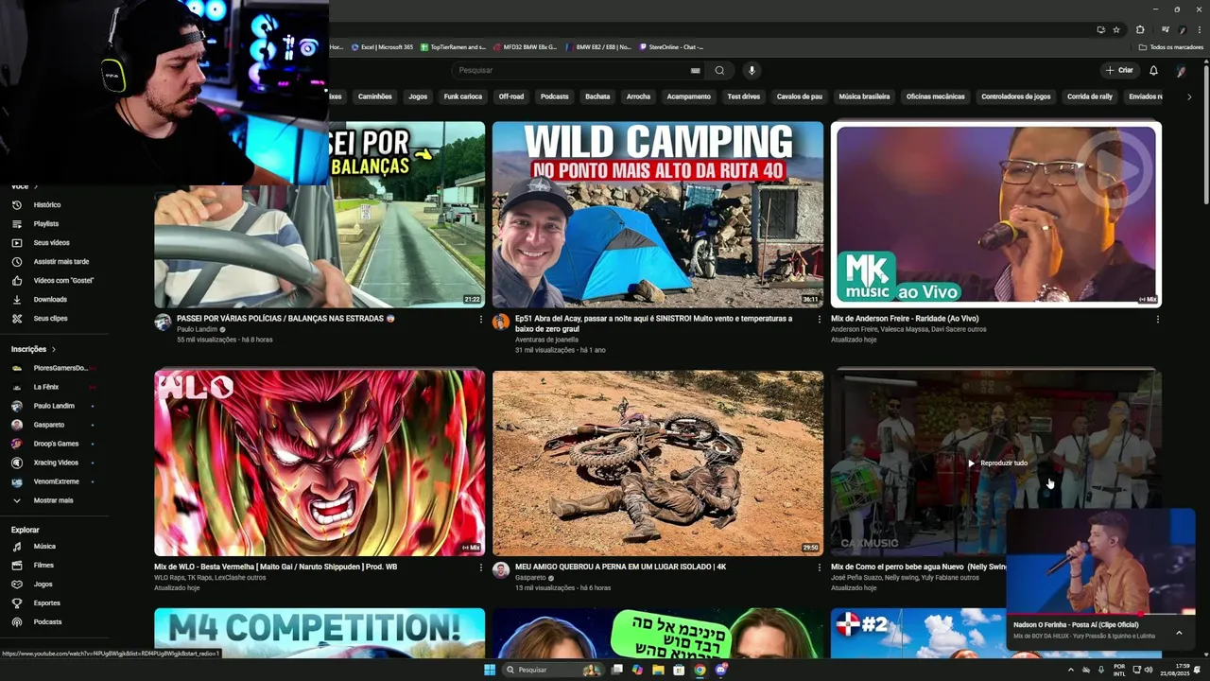Open File Explorer from the taskbar
The width and height of the screenshot is (1210, 681).
[658, 670]
